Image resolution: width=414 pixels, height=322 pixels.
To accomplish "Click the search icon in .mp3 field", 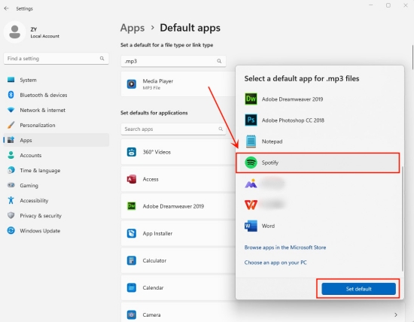I will tap(219, 61).
